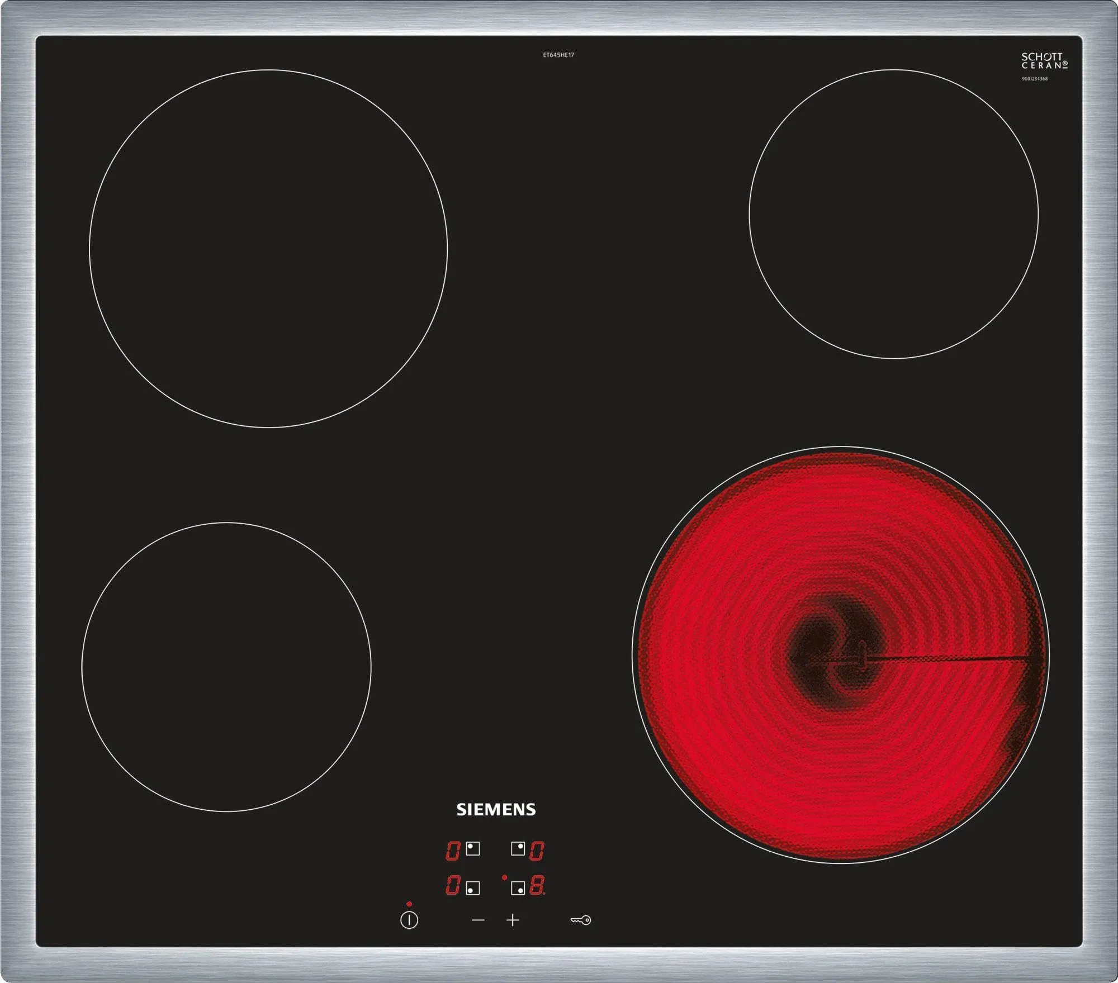Select the front-right cooking zone selector square
This screenshot has height=983, width=1118.
[518, 888]
